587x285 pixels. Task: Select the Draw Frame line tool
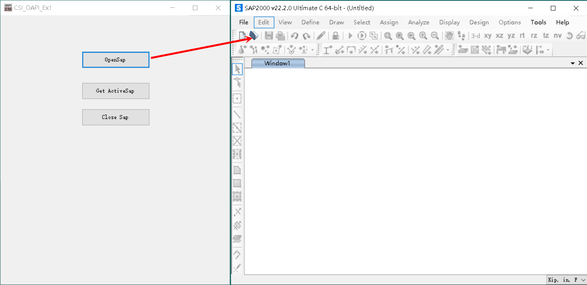tap(237, 115)
